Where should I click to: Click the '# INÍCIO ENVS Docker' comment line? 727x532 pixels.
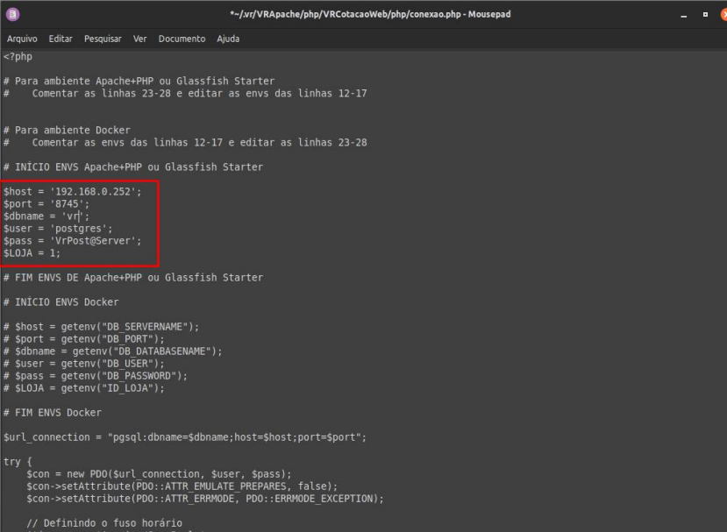coord(61,302)
